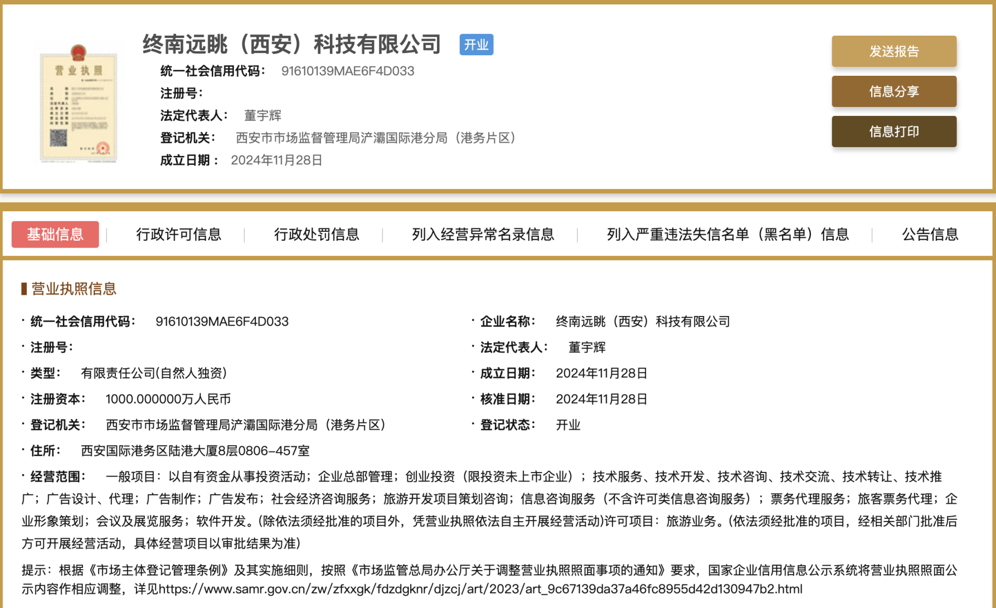
Task: Click 董宇辉 in the license info section
Action: [586, 347]
